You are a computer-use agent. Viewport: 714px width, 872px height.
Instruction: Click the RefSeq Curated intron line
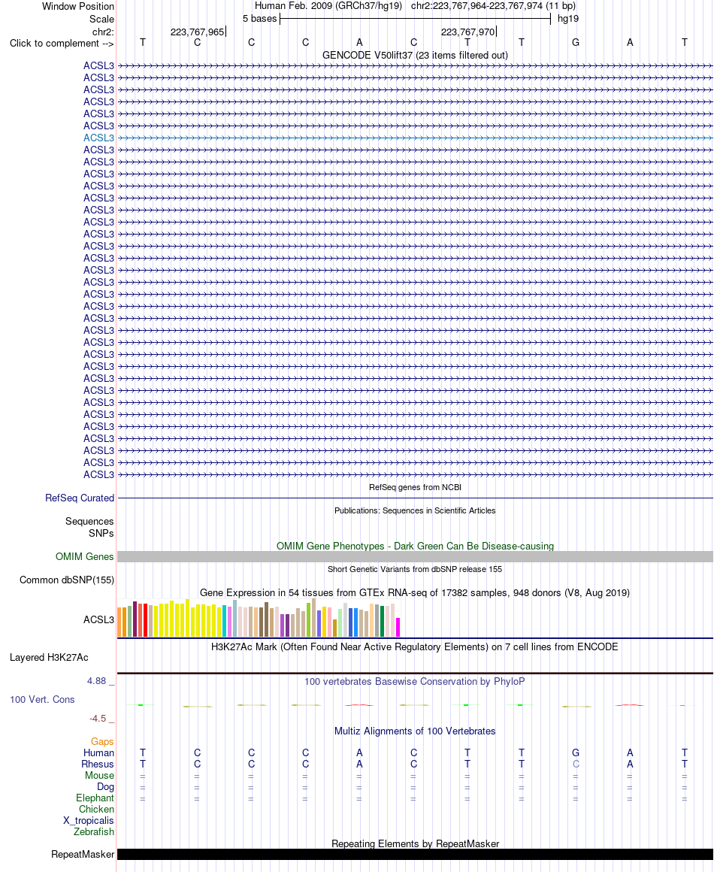pyautogui.click(x=415, y=498)
